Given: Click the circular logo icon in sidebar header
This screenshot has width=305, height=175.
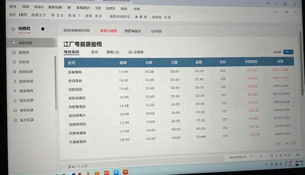Looking at the screenshot, I should 13,29.
